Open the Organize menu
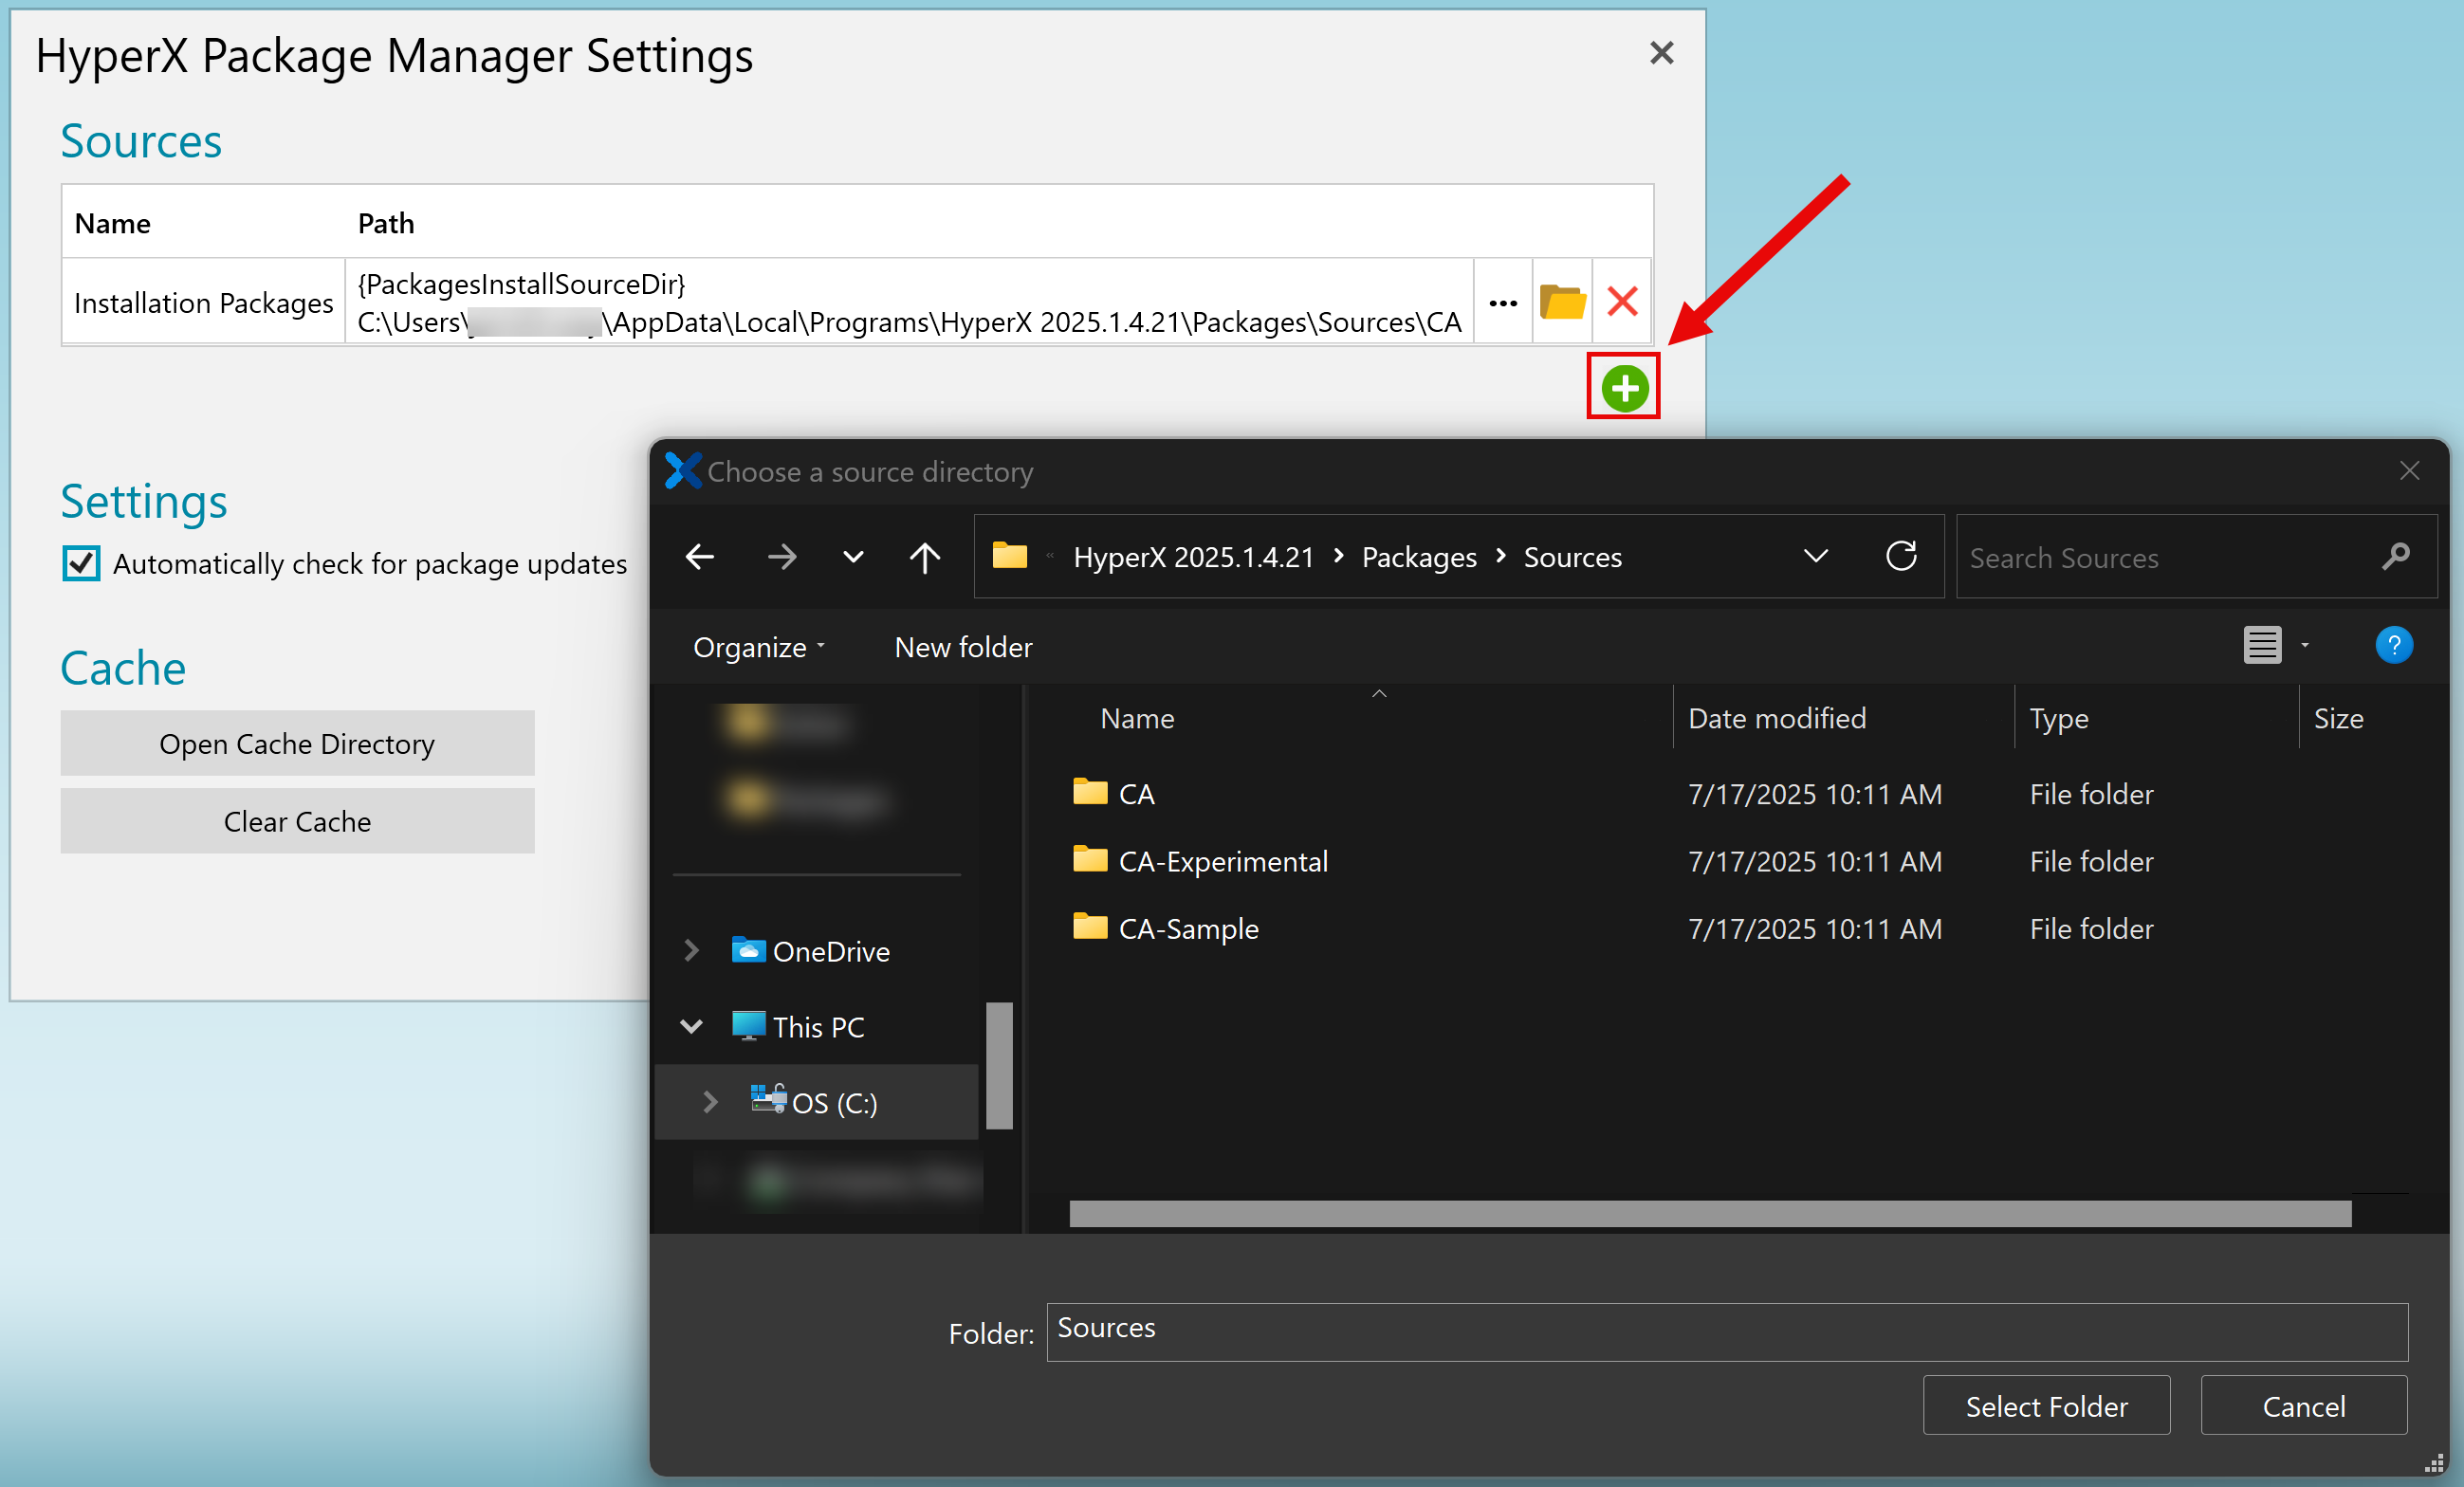2464x1487 pixels. click(x=759, y=647)
